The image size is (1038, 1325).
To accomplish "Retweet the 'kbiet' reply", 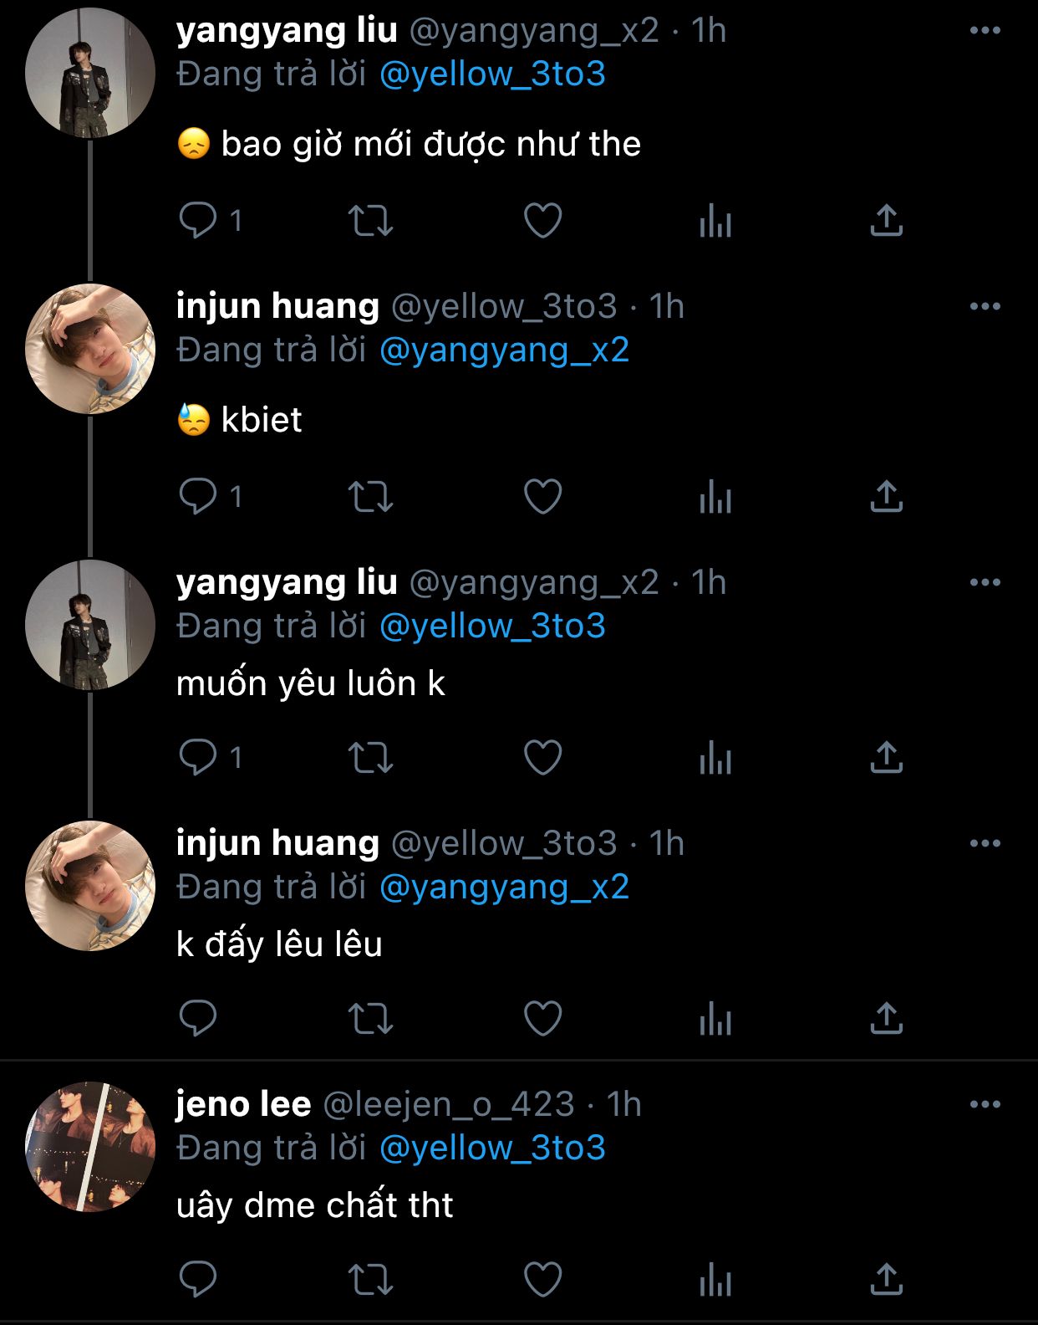I will point(370,497).
